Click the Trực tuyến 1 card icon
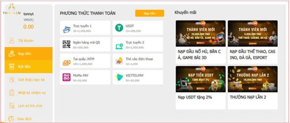Image resolution: width=290 pixels, height=123 pixels. pos(66,30)
